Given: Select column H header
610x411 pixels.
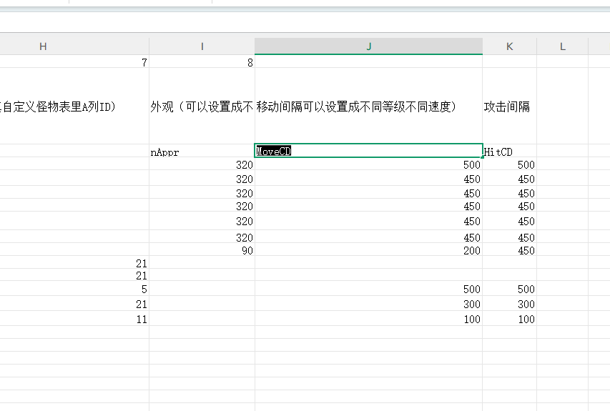Looking at the screenshot, I should pyautogui.click(x=43, y=46).
